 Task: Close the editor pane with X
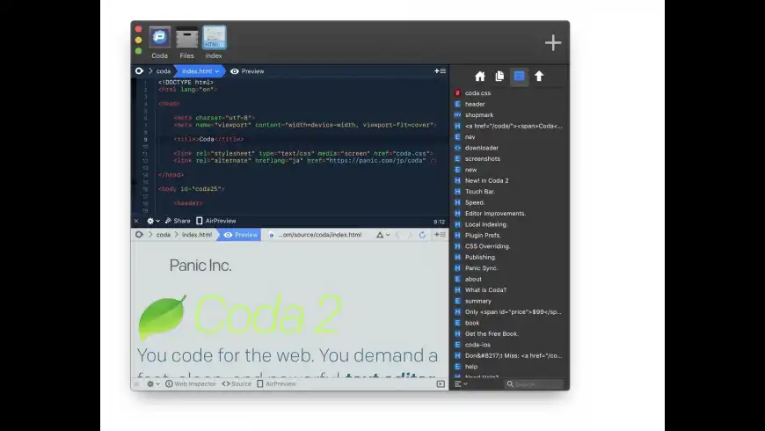point(136,221)
